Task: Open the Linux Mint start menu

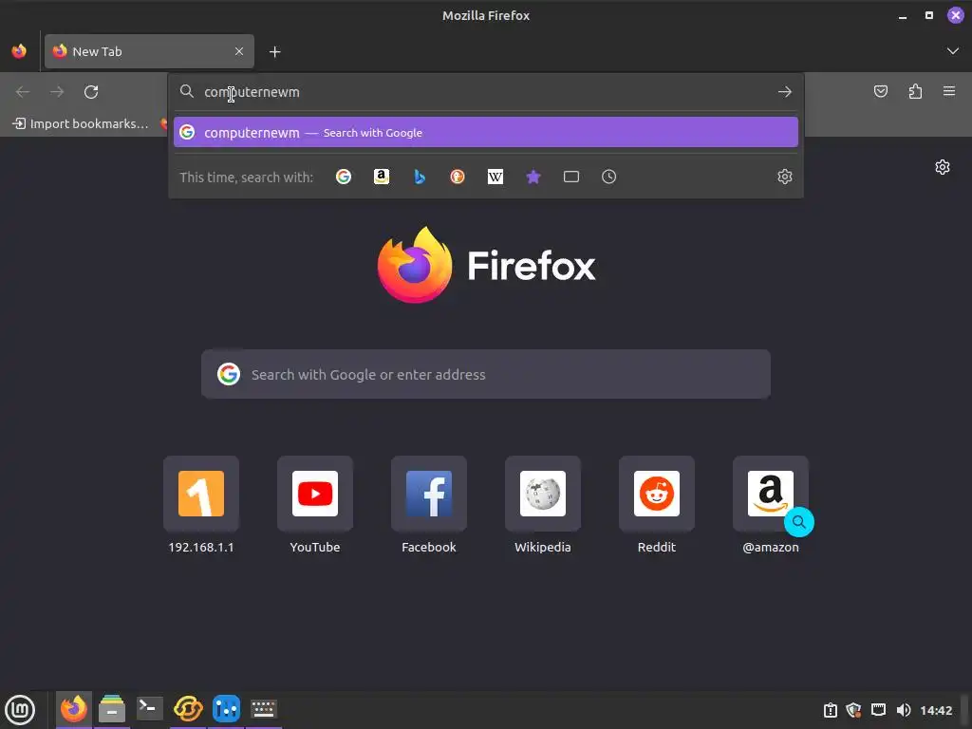Action: pyautogui.click(x=20, y=710)
